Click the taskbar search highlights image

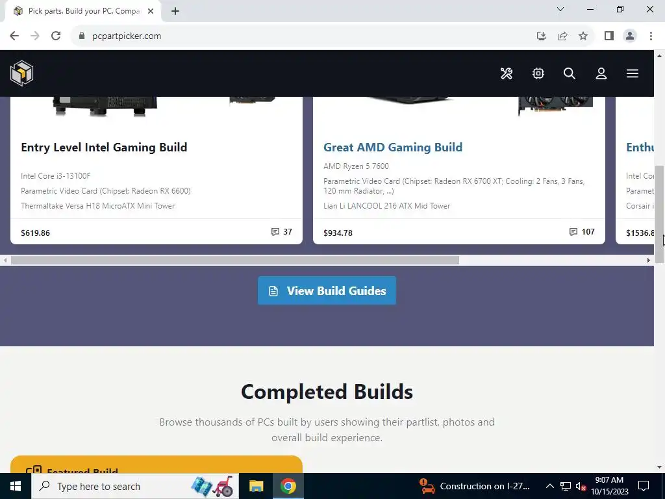click(x=212, y=486)
